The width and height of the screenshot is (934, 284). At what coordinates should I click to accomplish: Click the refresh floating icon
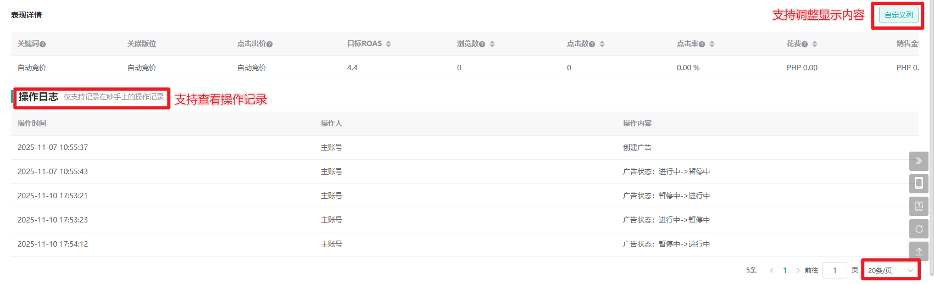[919, 229]
